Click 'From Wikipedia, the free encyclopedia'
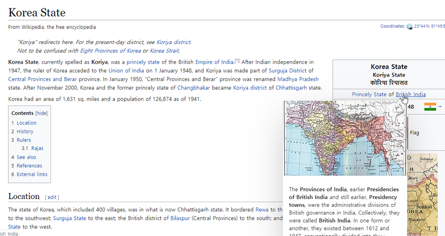 (x=52, y=27)
